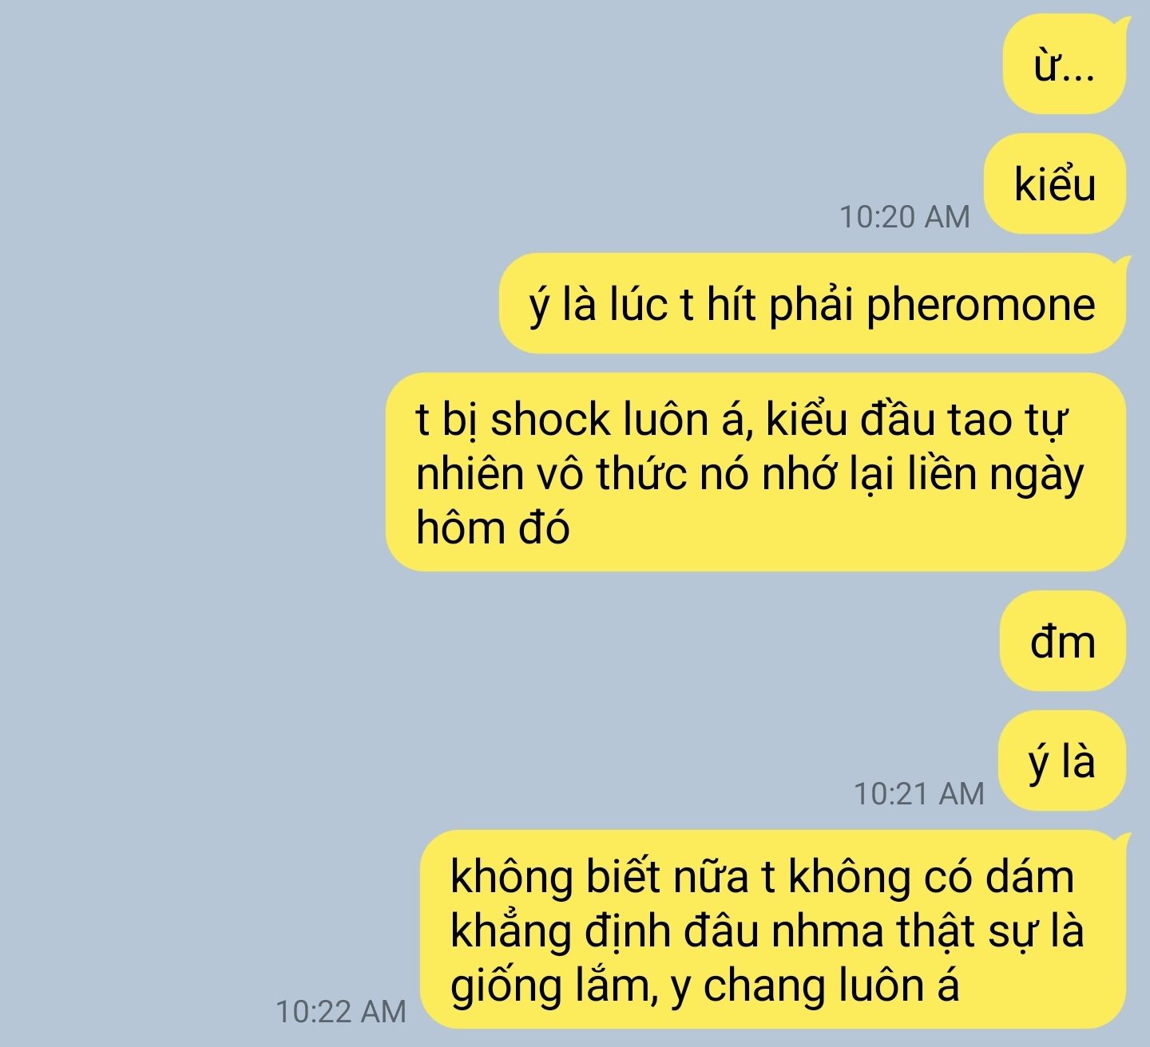Tap the 'không biết nữa' message bubble
This screenshot has height=1047, width=1150.
tap(771, 930)
